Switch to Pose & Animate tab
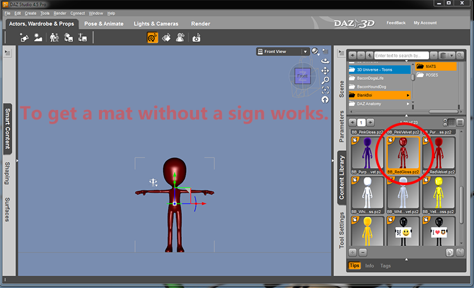The width and height of the screenshot is (474, 288). click(104, 24)
